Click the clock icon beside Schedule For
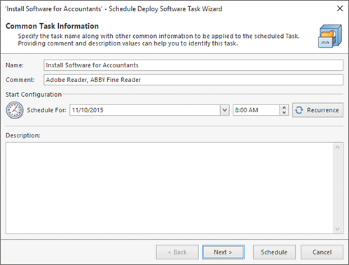The image size is (349, 265). pyautogui.click(x=15, y=110)
